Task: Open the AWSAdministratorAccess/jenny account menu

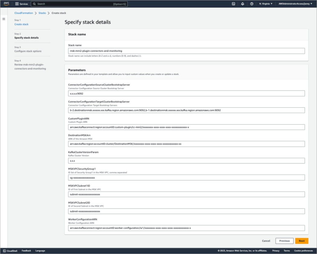Action: click(x=295, y=4)
